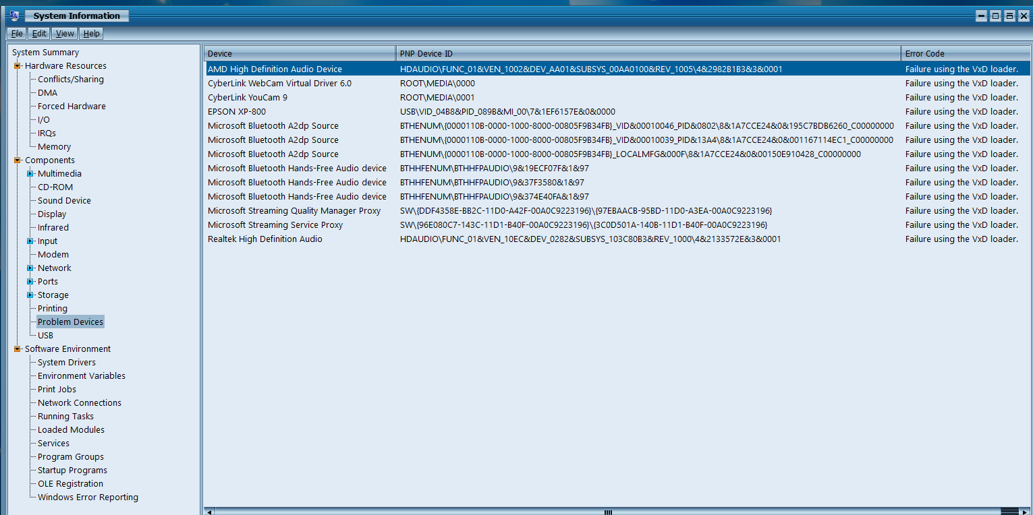Image resolution: width=1033 pixels, height=515 pixels.
Task: Select Sound Device component
Action: (x=64, y=201)
